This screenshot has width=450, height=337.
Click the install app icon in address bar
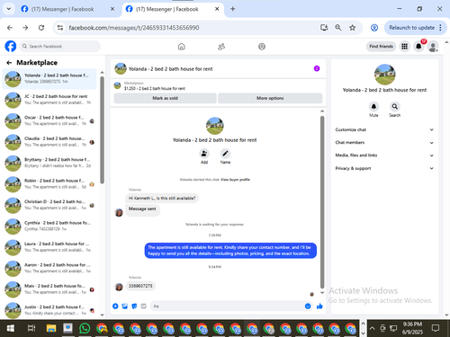tap(324, 28)
